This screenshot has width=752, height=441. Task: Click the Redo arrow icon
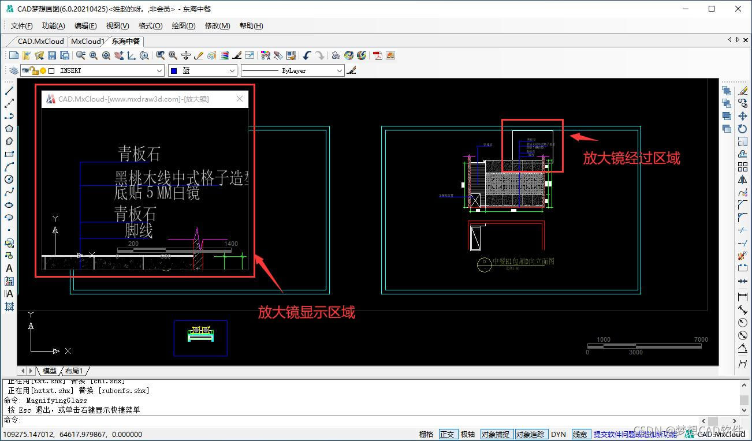(319, 55)
